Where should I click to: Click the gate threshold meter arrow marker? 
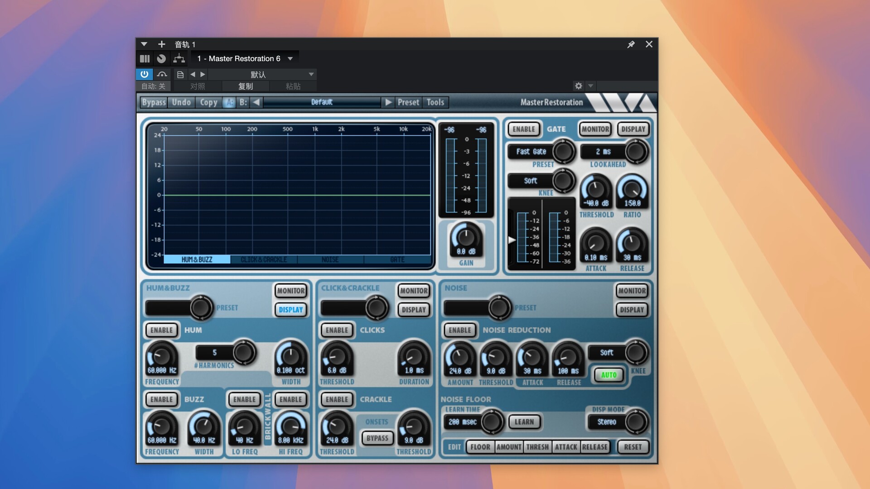(x=512, y=240)
